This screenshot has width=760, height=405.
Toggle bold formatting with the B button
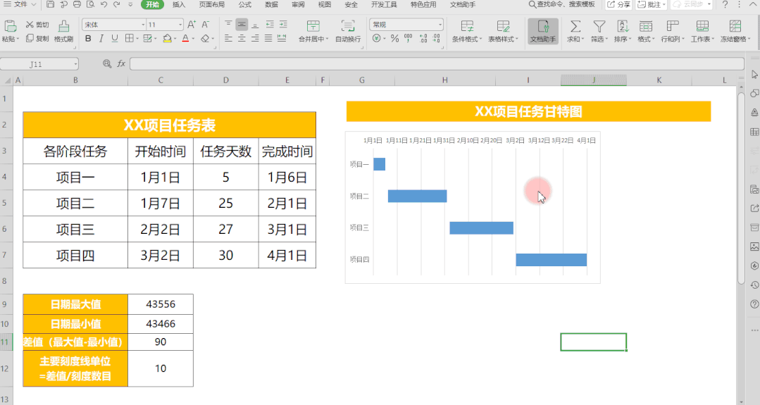point(88,39)
